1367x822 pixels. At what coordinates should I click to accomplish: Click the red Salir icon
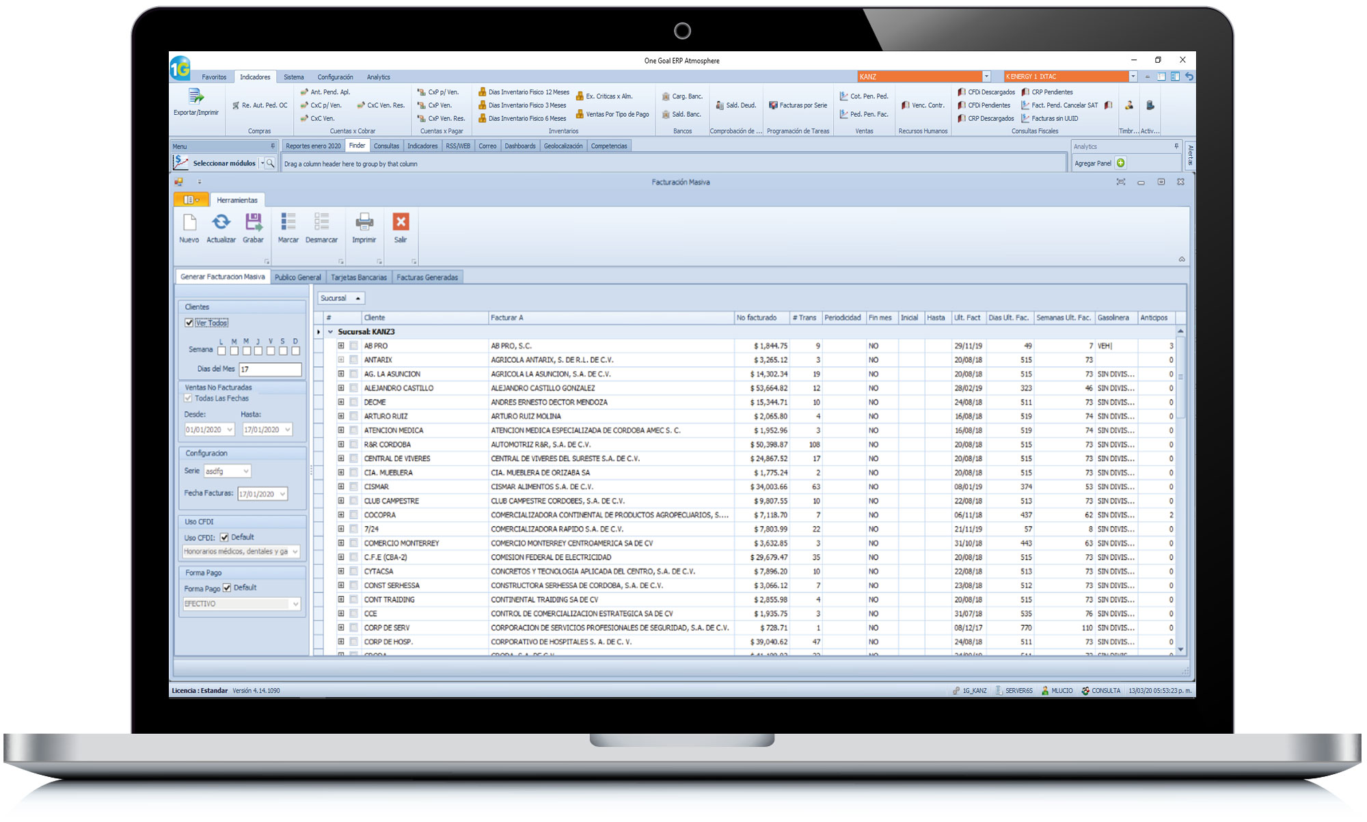coord(401,222)
